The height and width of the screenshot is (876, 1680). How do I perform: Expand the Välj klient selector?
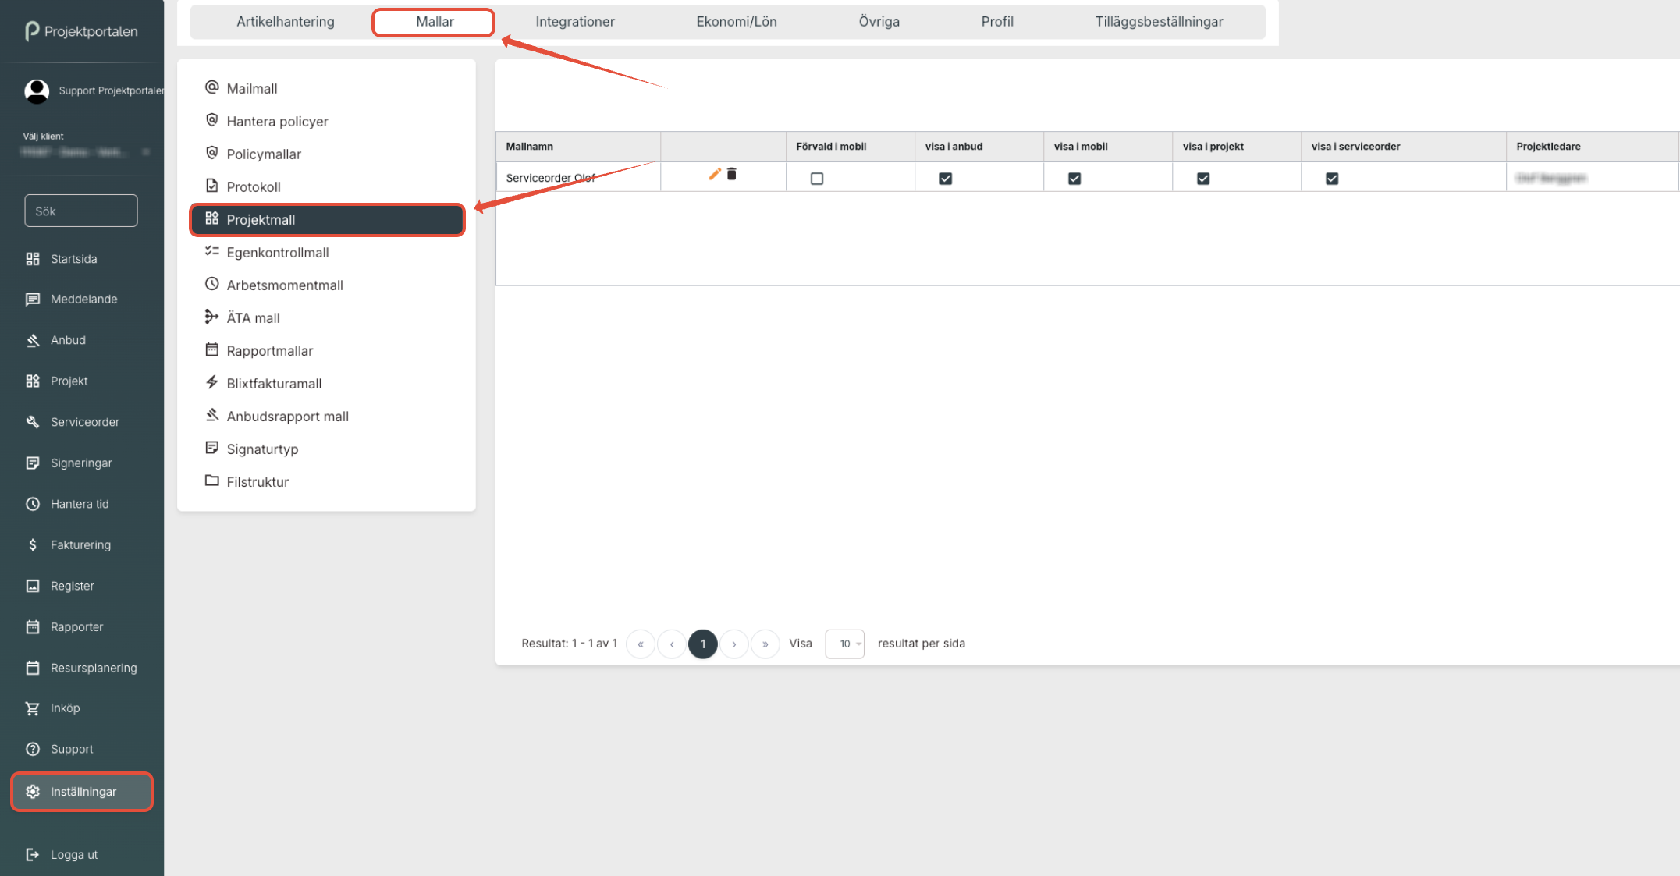click(86, 152)
